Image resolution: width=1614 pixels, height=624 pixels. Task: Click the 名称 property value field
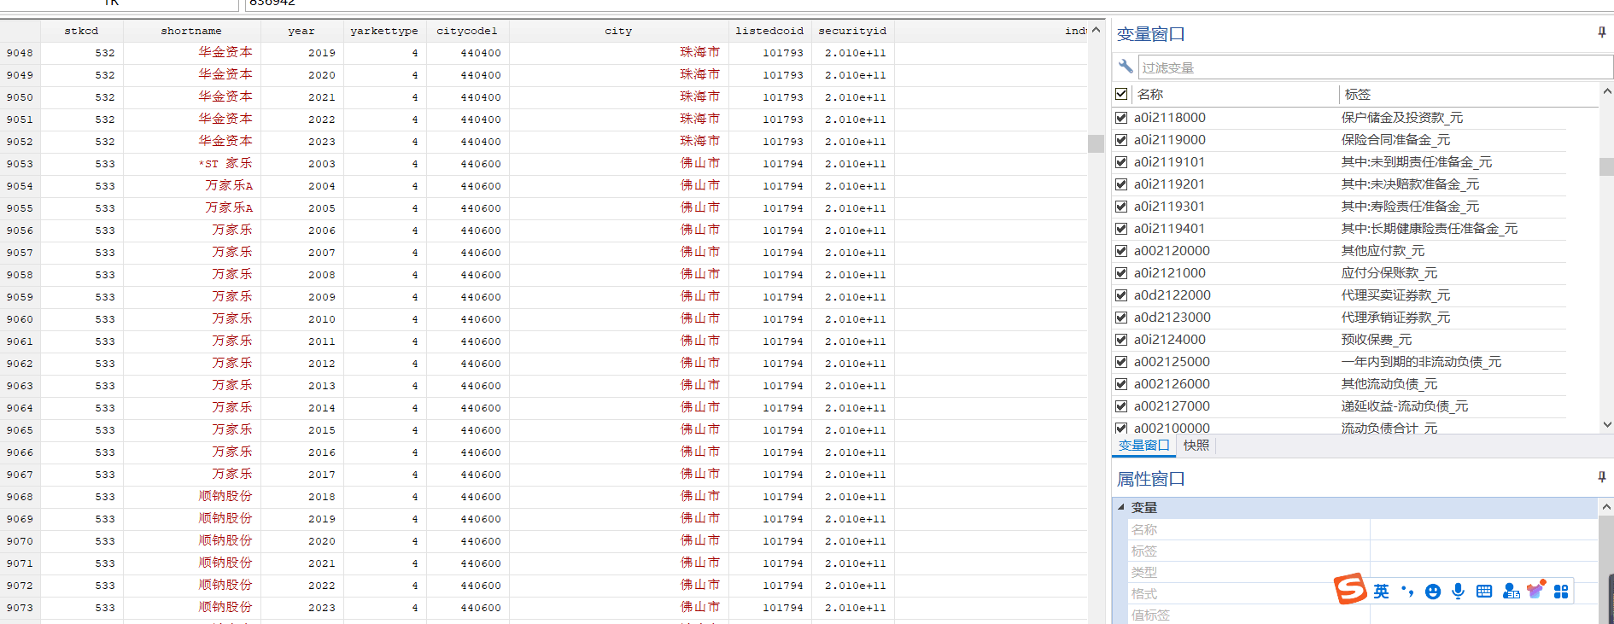pyautogui.click(x=1483, y=529)
